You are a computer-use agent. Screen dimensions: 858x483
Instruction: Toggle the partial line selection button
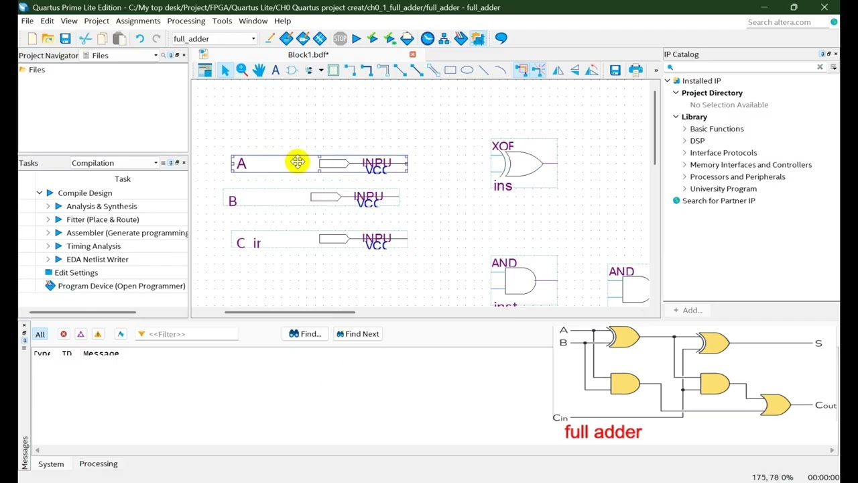(x=538, y=70)
